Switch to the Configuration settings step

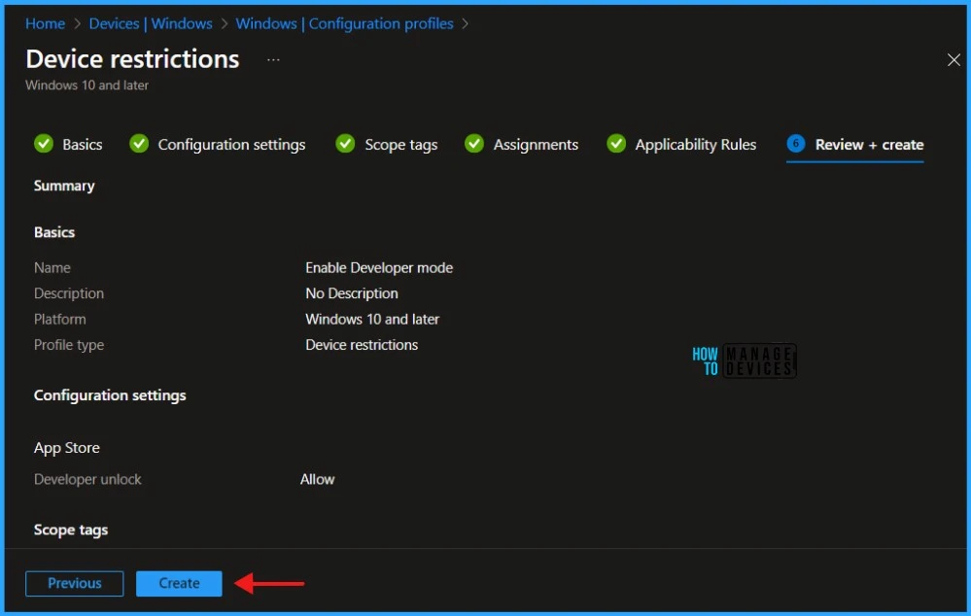tap(231, 144)
